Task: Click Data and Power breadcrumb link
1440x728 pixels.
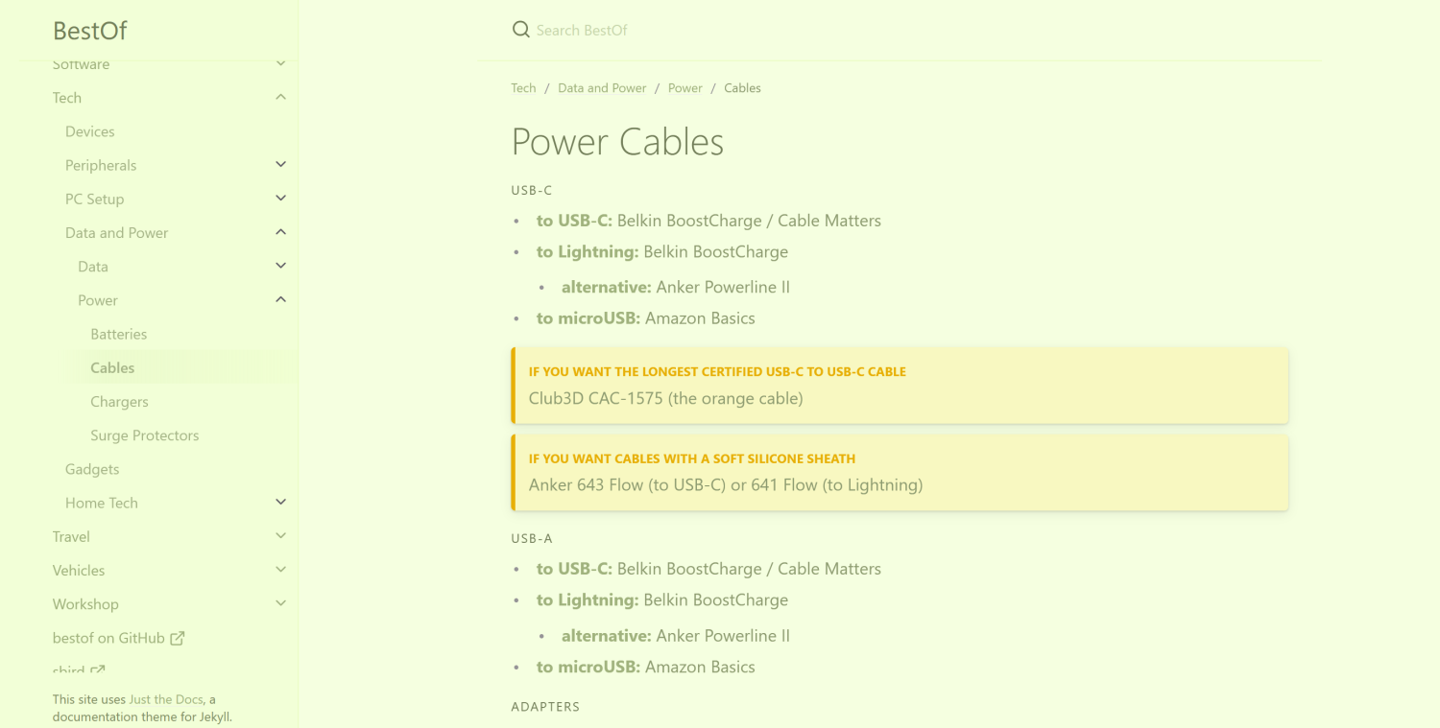Action: click(x=602, y=88)
